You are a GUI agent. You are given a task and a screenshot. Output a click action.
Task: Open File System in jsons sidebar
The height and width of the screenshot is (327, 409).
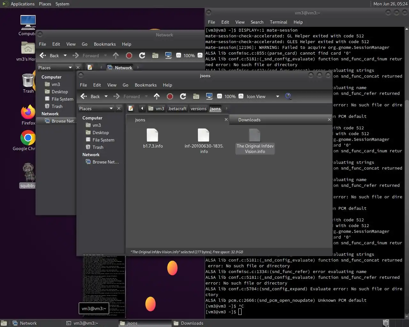[x=100, y=140]
